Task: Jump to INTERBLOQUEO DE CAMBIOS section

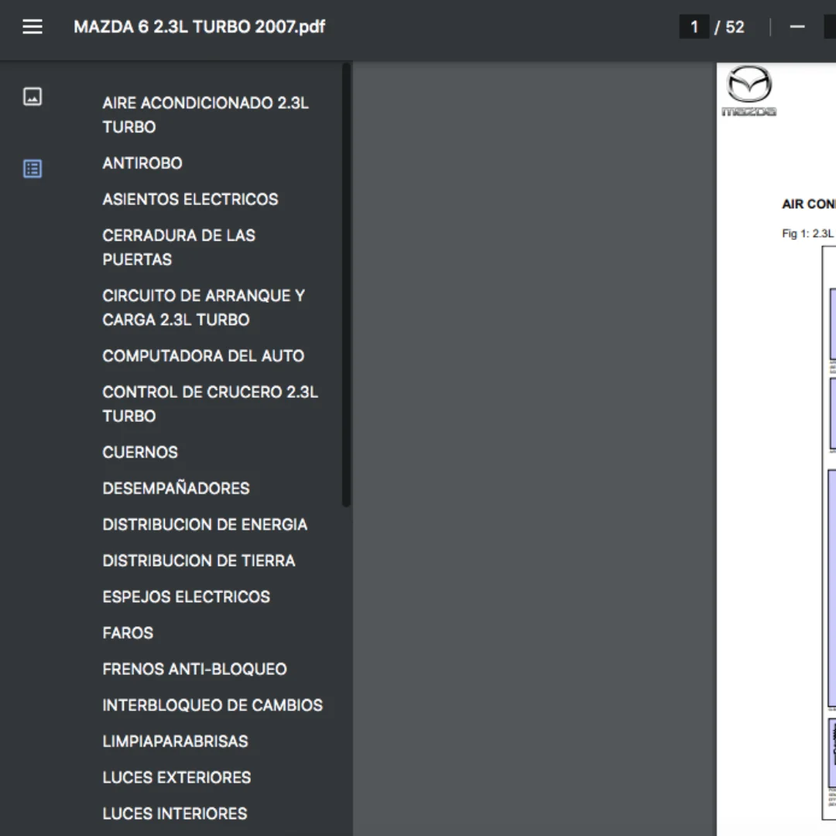Action: tap(213, 705)
